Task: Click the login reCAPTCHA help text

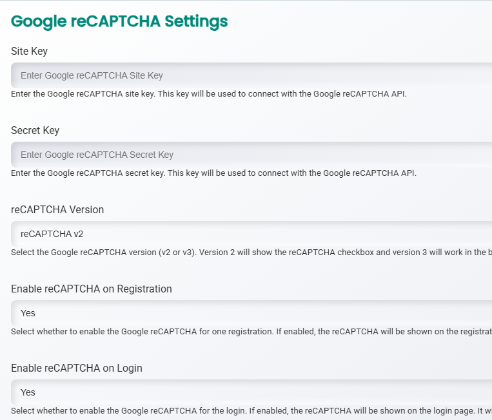Action: click(x=251, y=410)
